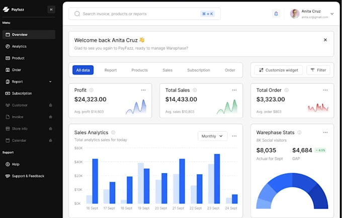Open Analytics from the sidebar menu

(19, 46)
